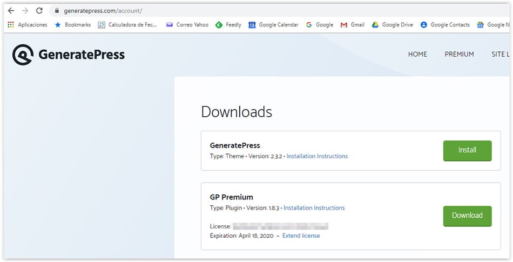The height and width of the screenshot is (262, 513).
Task: Open the Google Calendar bookmark icon
Action: (x=252, y=24)
